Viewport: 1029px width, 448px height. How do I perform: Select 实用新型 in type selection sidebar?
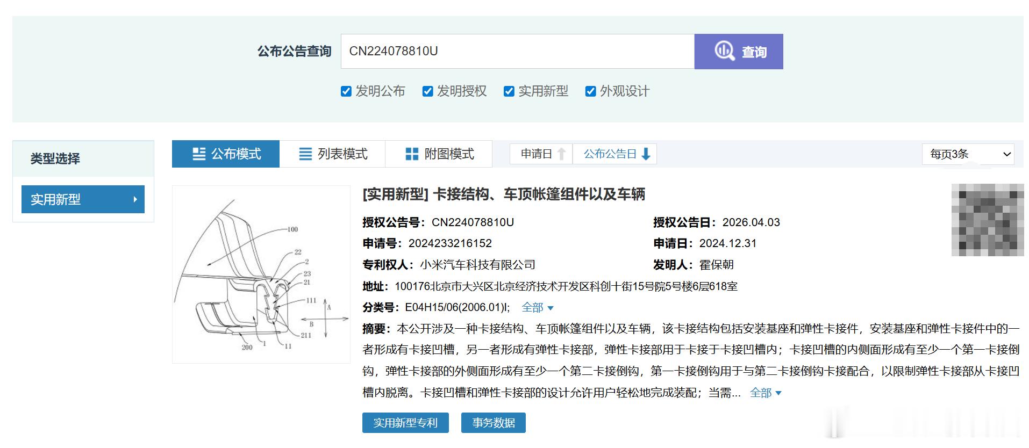pos(83,199)
